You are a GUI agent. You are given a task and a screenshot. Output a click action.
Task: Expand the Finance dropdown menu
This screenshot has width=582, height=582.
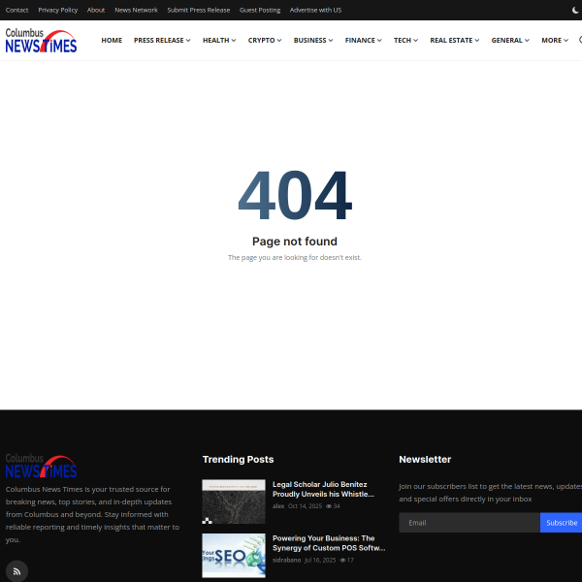363,40
